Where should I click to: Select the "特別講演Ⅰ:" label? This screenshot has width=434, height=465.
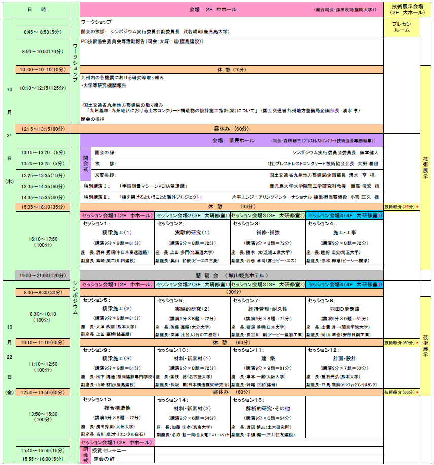point(97,186)
